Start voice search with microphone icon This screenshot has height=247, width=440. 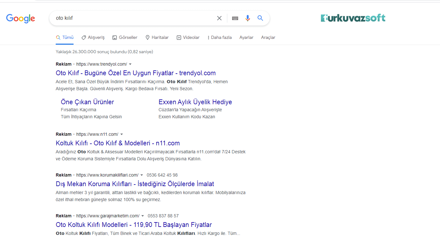[248, 18]
